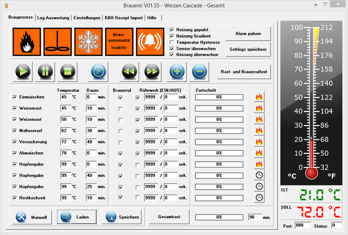Enable Temperatur Hysterese checkbox
348x235 pixels.
tap(172, 42)
